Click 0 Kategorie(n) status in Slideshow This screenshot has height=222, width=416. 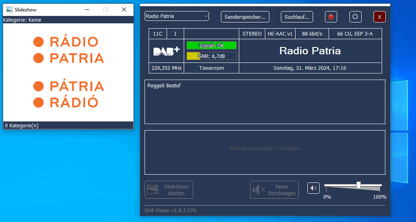pyautogui.click(x=22, y=125)
